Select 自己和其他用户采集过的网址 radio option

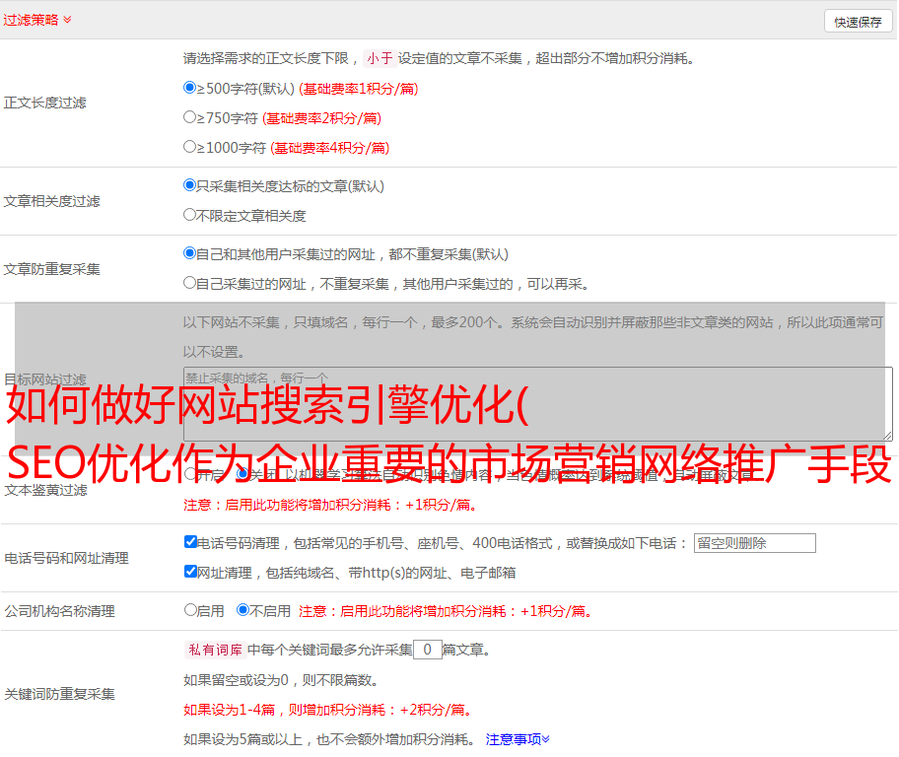click(190, 253)
